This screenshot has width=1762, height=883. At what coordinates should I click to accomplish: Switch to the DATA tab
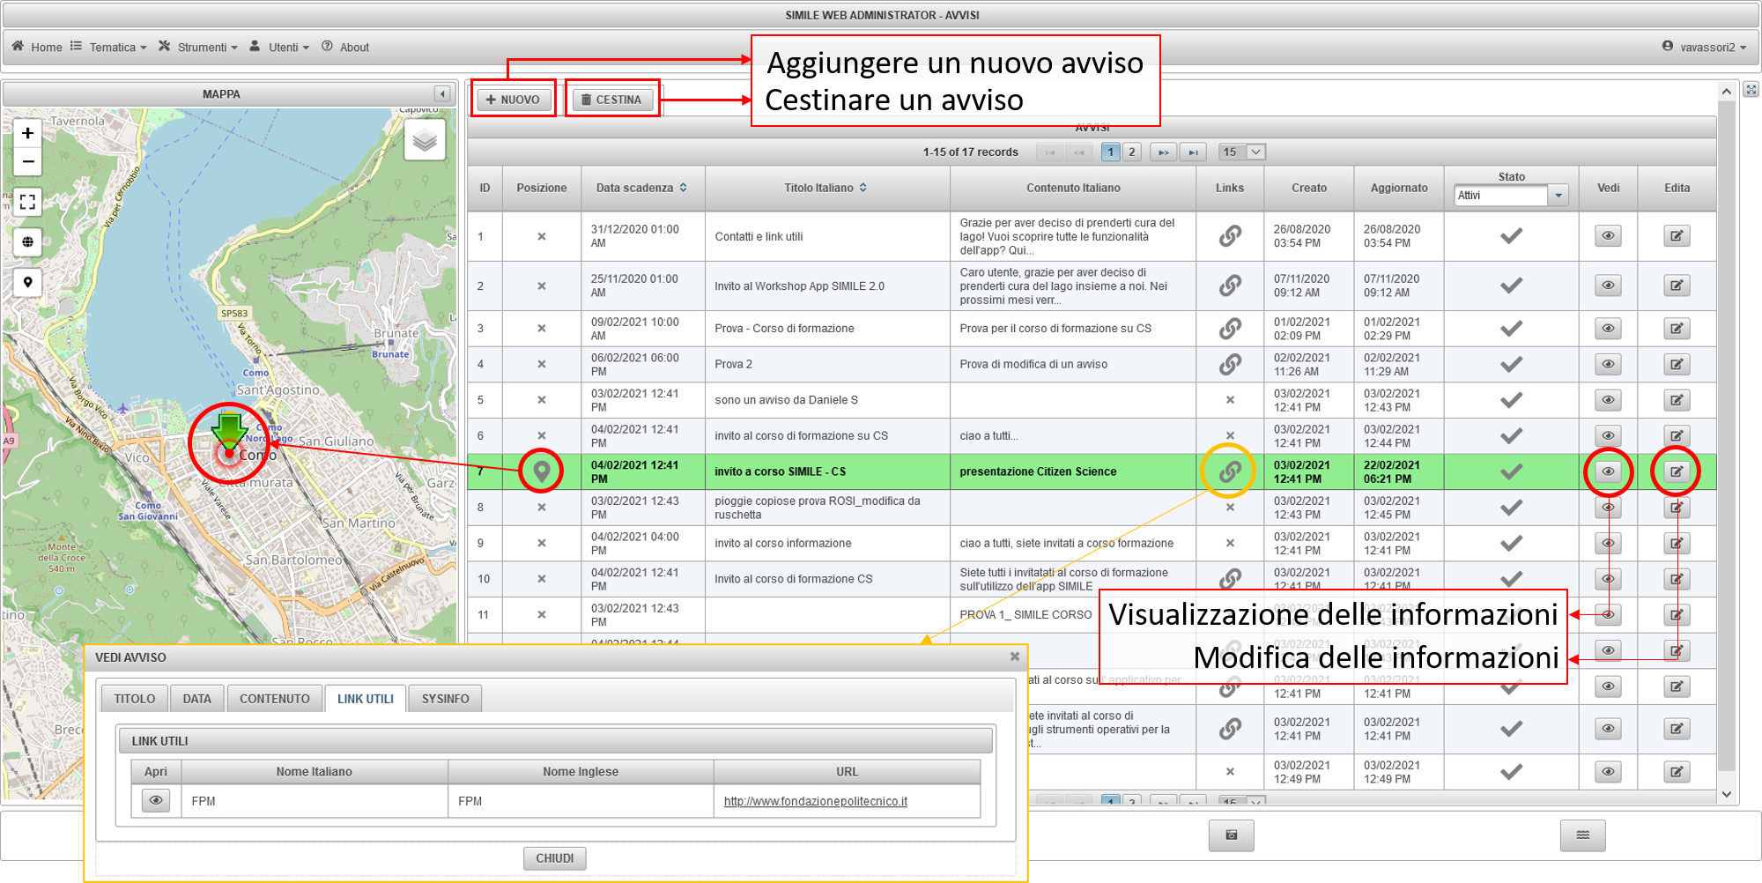pos(196,698)
